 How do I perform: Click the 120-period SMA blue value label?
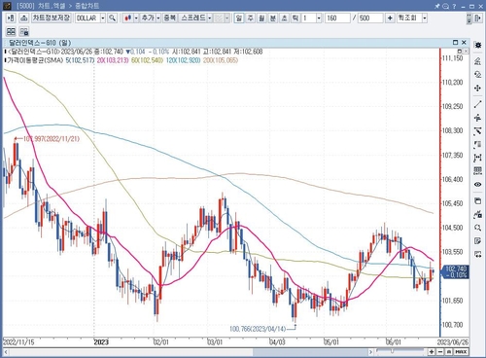pos(183,60)
